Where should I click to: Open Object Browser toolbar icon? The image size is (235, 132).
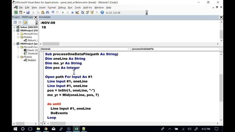click(x=92, y=12)
